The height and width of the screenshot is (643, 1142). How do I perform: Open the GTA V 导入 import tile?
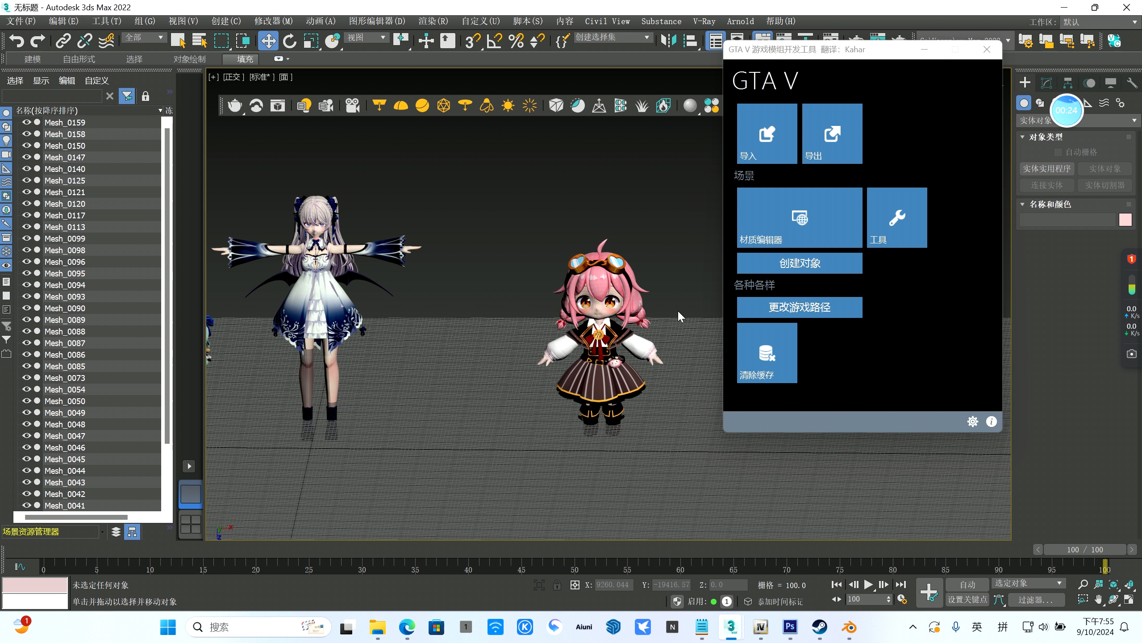pos(767,134)
